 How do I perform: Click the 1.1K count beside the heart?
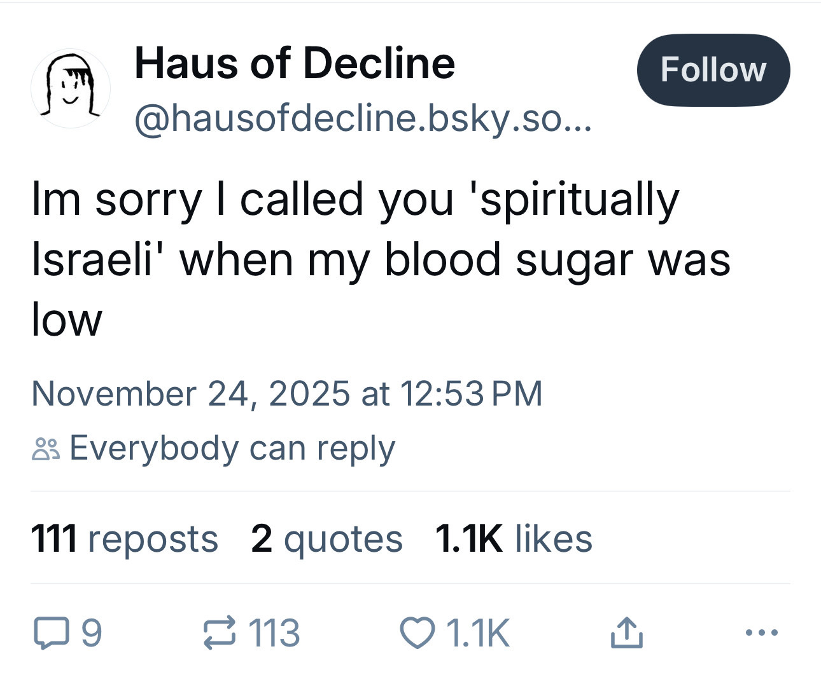[x=478, y=634]
